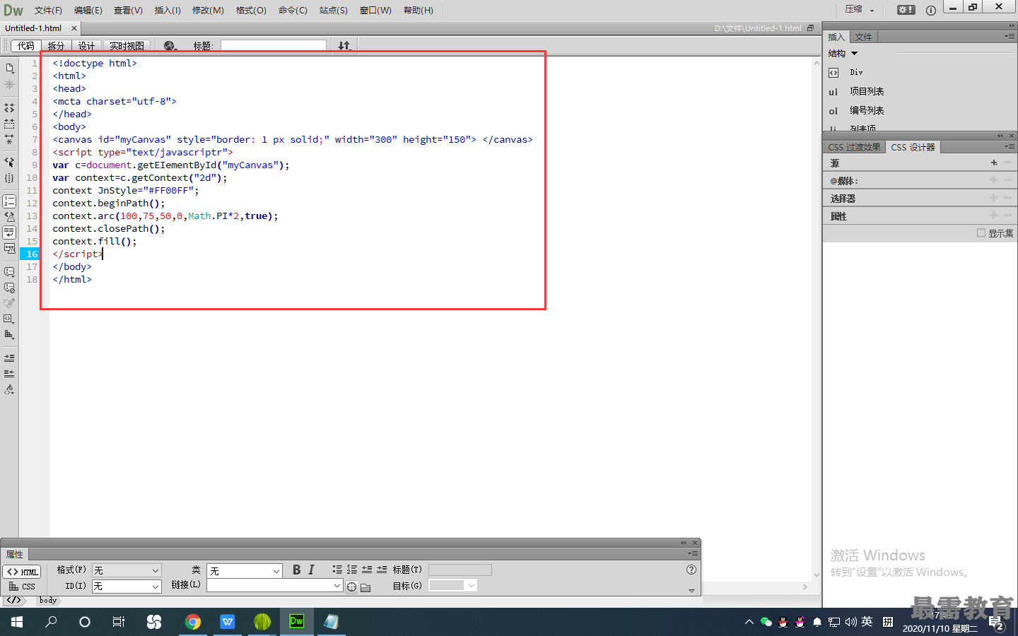
Task: Click Unordered List icon in Properties panel
Action: pyautogui.click(x=337, y=570)
